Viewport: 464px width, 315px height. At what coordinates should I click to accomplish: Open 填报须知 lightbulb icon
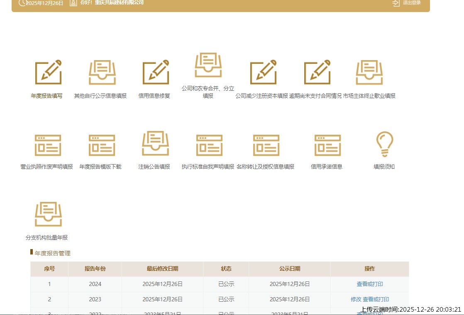click(384, 144)
